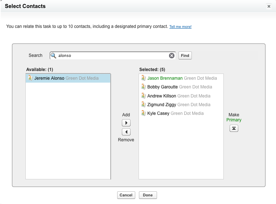The image size is (276, 204).
Task: Select Jason Brennaman in Selected list
Action: pos(165,78)
